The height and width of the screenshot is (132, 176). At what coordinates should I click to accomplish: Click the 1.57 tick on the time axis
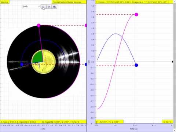point(115,125)
